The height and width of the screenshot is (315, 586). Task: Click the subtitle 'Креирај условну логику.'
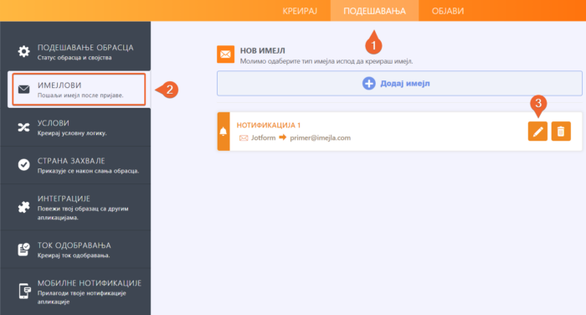click(x=72, y=133)
